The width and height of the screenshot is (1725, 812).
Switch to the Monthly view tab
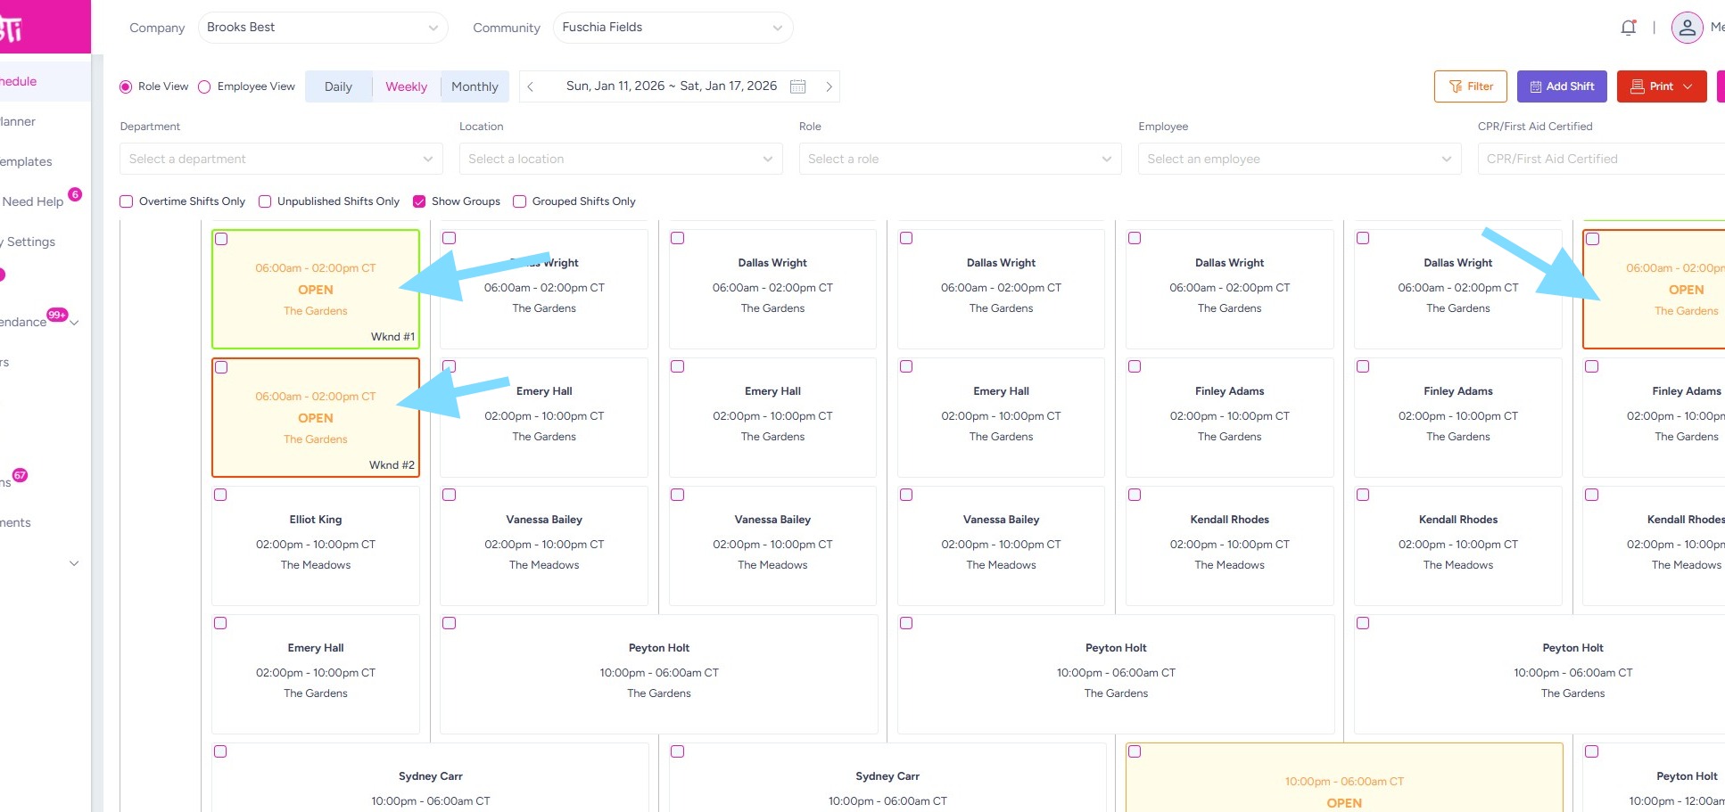pos(475,86)
